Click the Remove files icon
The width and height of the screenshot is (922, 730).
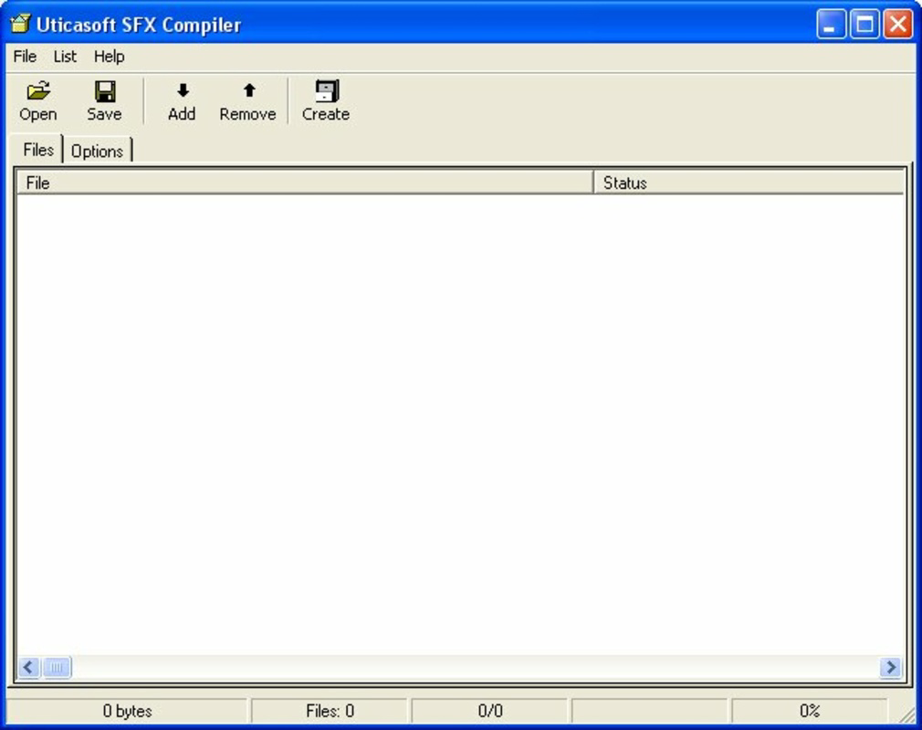point(246,99)
